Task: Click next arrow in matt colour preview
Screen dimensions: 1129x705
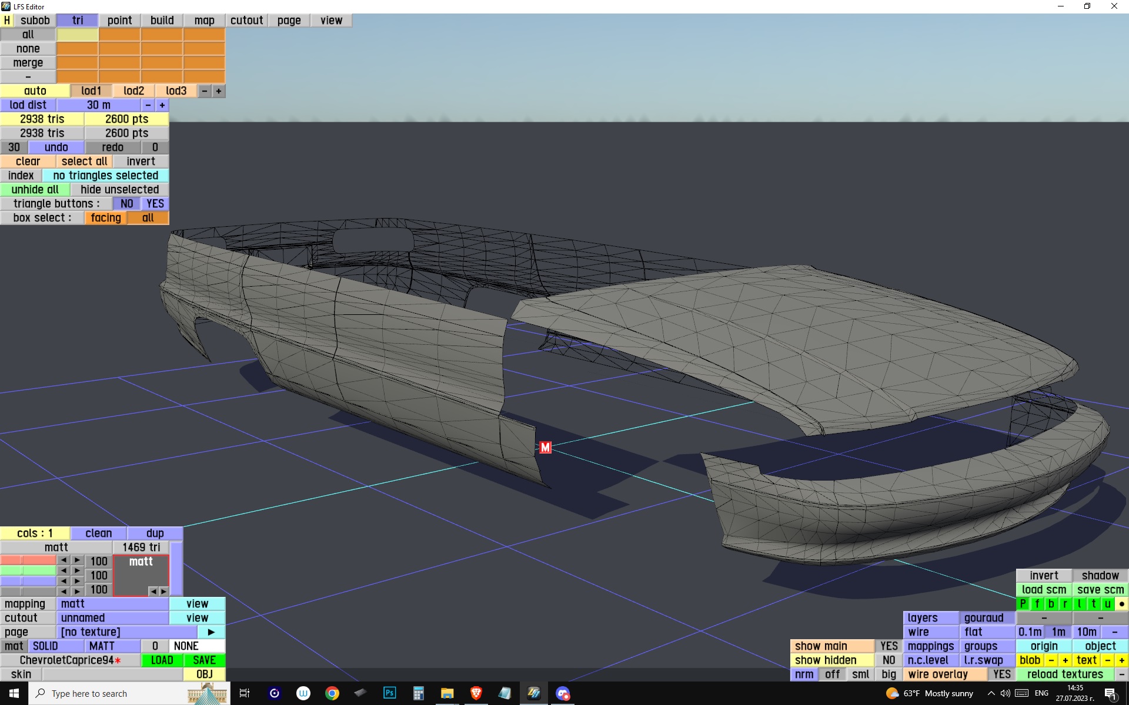Action: pyautogui.click(x=163, y=591)
